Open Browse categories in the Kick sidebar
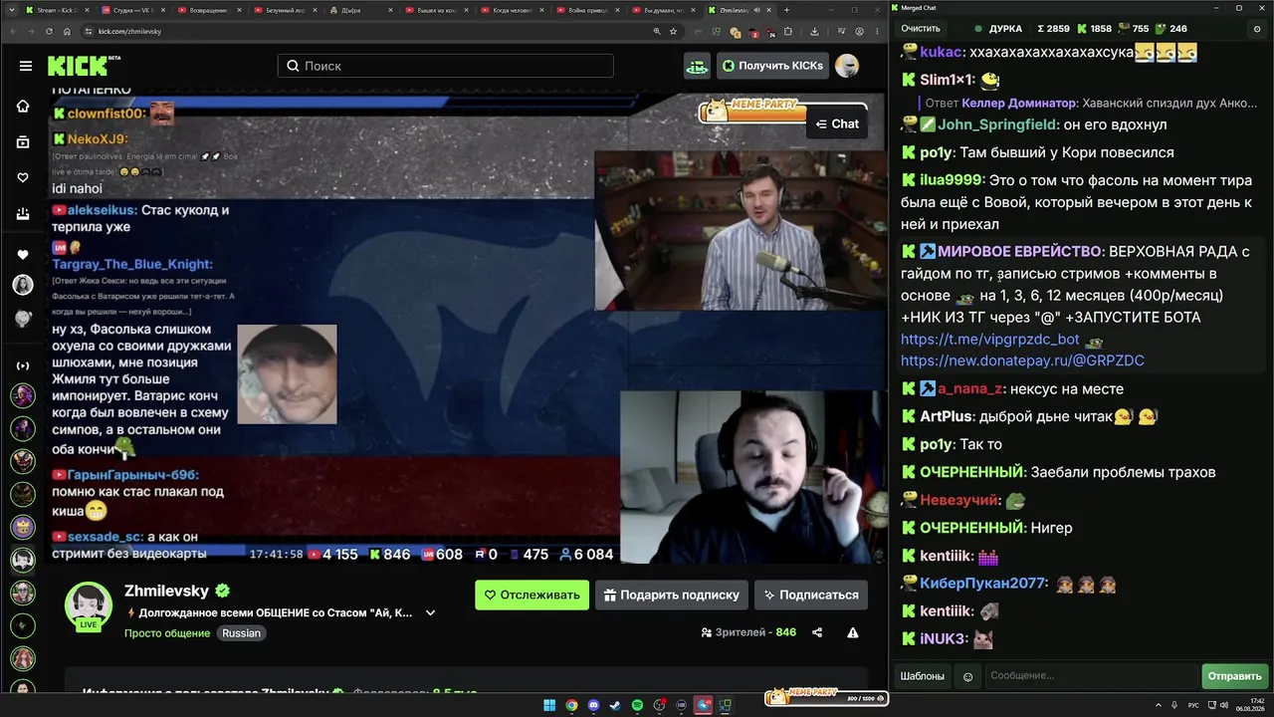Viewport: 1274px width, 717px height. [x=23, y=142]
